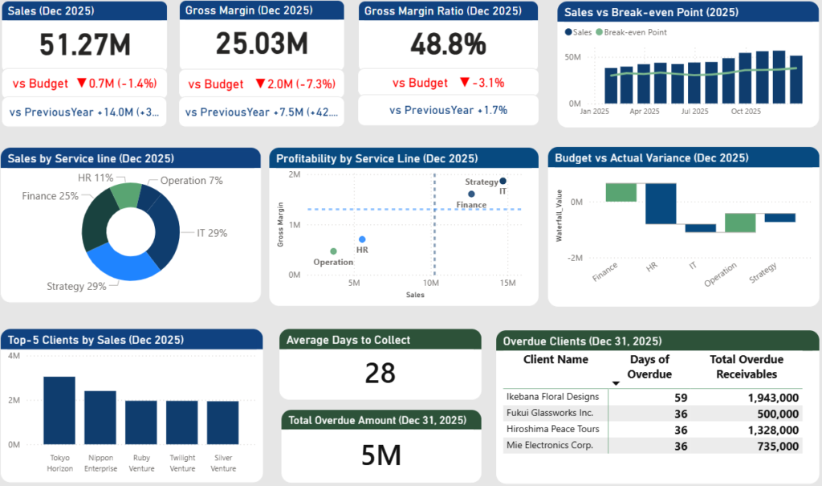Click the sort arrow under Days of Overdue
This screenshot has width=822, height=486.
(616, 384)
